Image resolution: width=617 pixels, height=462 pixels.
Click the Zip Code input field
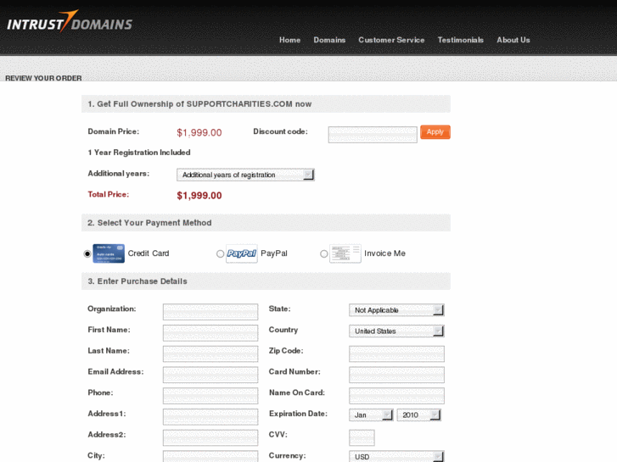point(396,353)
